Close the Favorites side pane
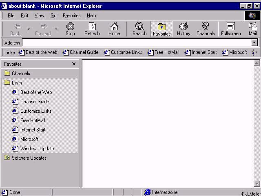261x196 pixels. (x=74, y=64)
